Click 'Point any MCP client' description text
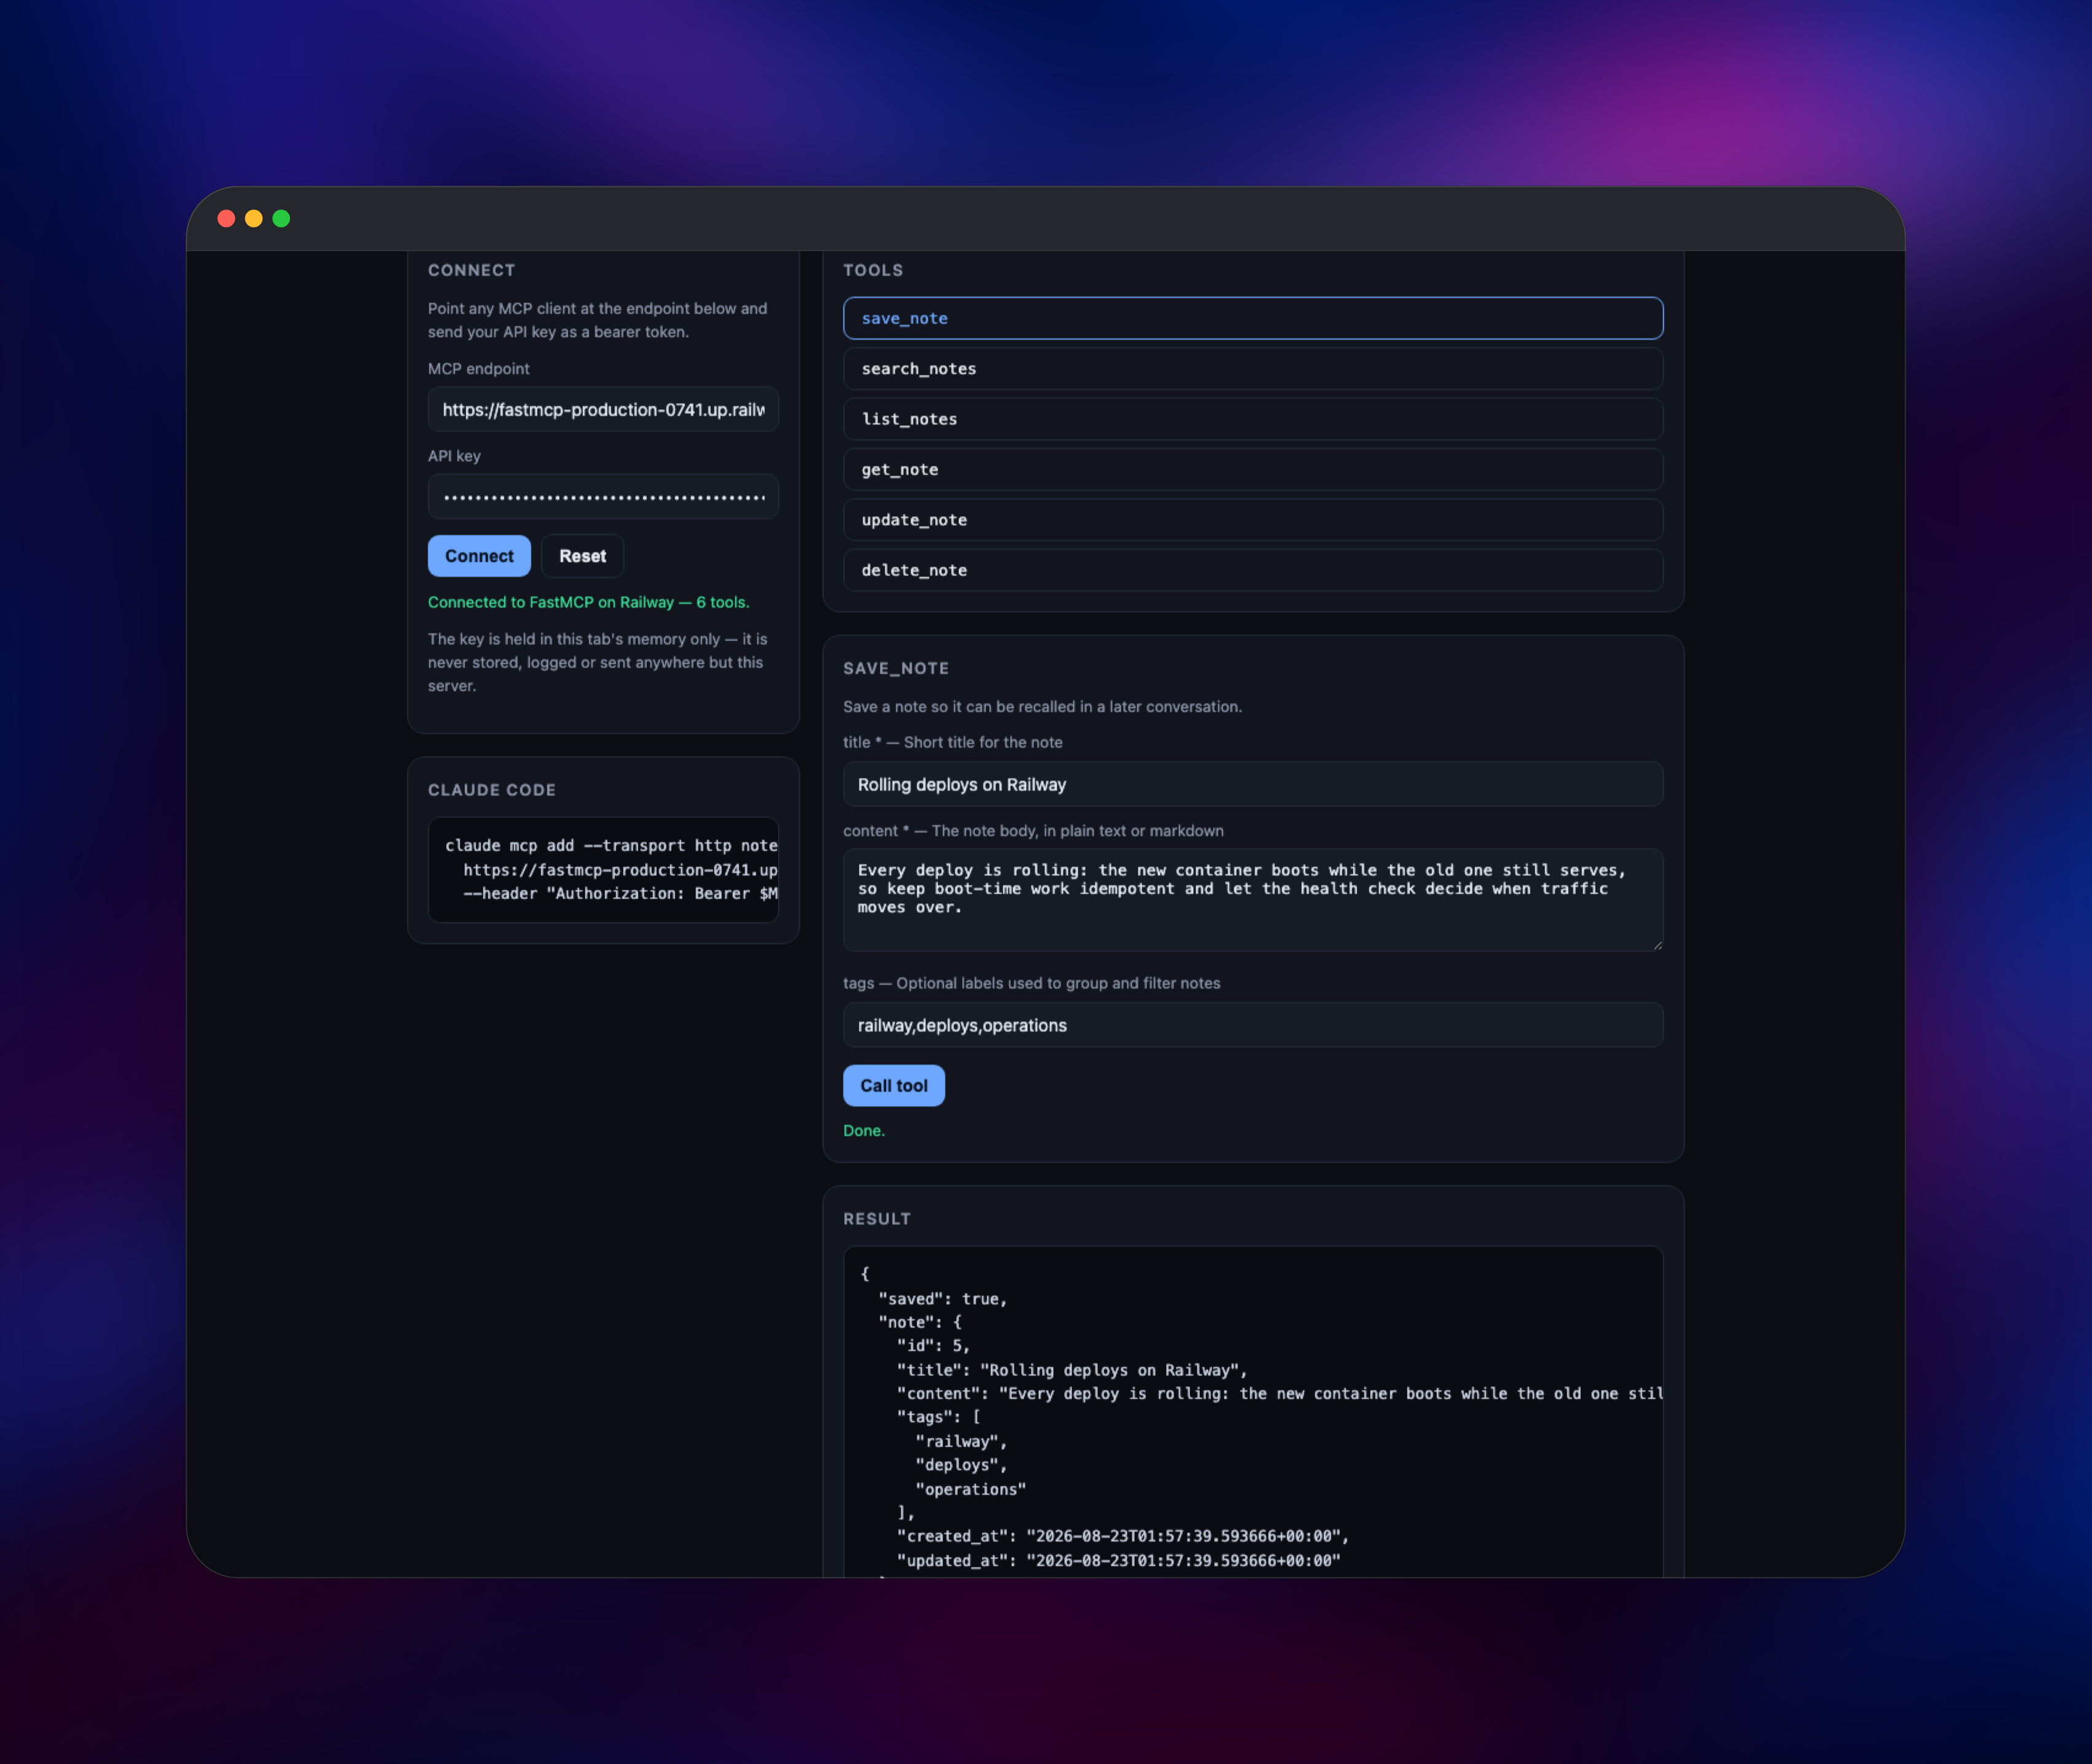The height and width of the screenshot is (1764, 2092). tap(597, 320)
